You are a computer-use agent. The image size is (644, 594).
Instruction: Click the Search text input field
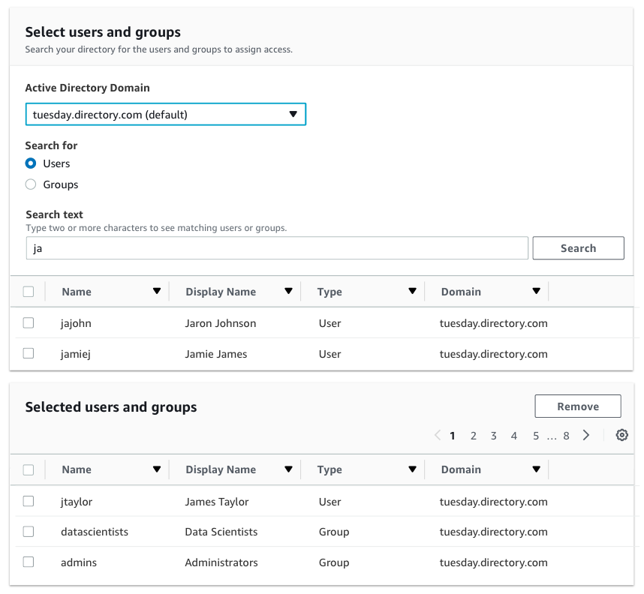[x=277, y=248]
